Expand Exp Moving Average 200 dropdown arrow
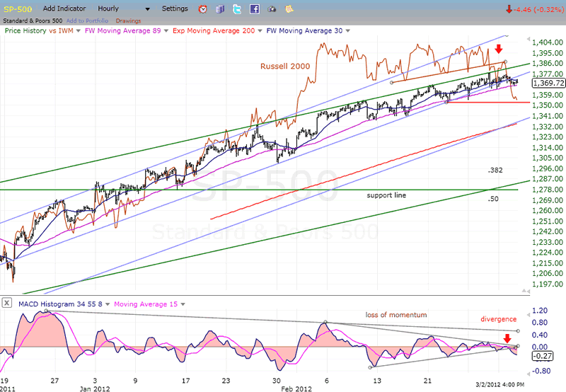Screen dimensions: 566x392 click(260, 31)
